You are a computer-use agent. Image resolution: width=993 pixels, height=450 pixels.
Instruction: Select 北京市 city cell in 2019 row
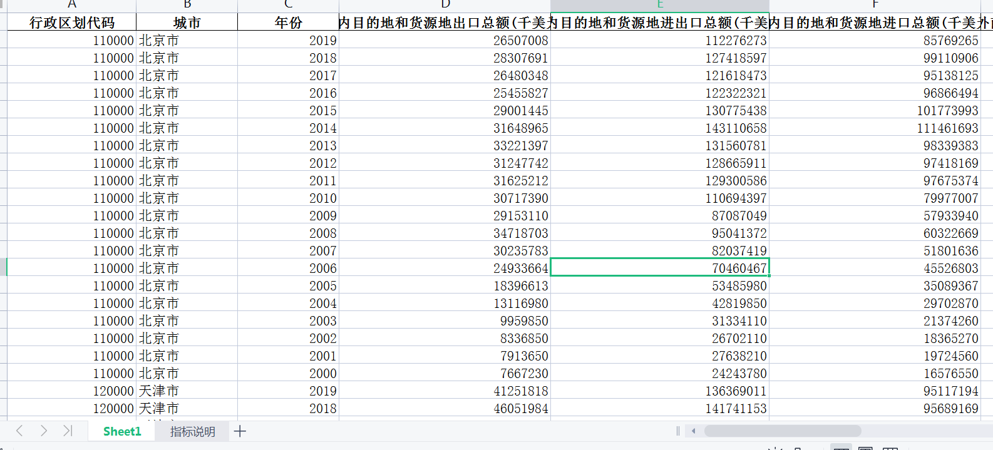(187, 40)
